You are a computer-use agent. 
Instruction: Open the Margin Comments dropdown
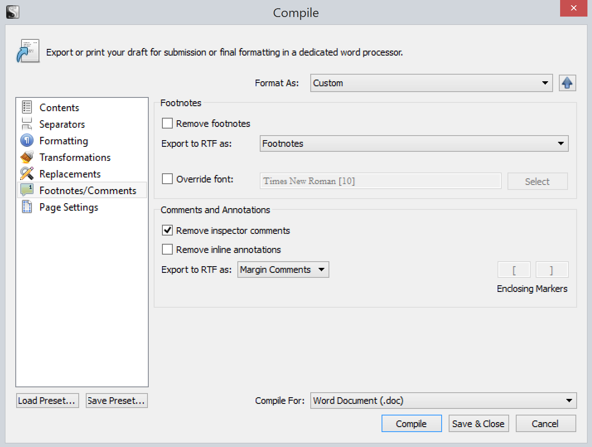point(283,270)
